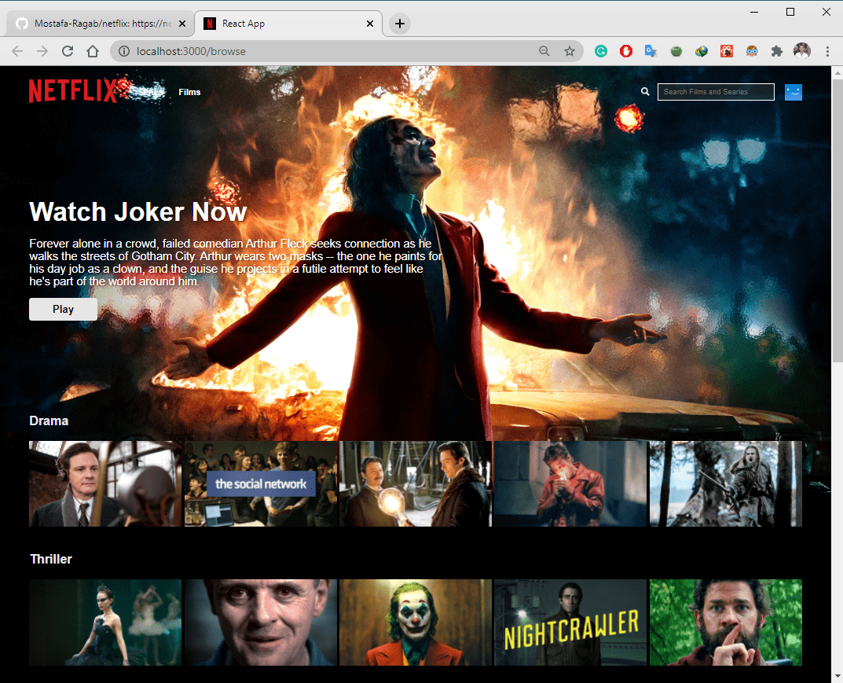Open The Social Network thumbnail
Image resolution: width=843 pixels, height=683 pixels.
point(261,483)
